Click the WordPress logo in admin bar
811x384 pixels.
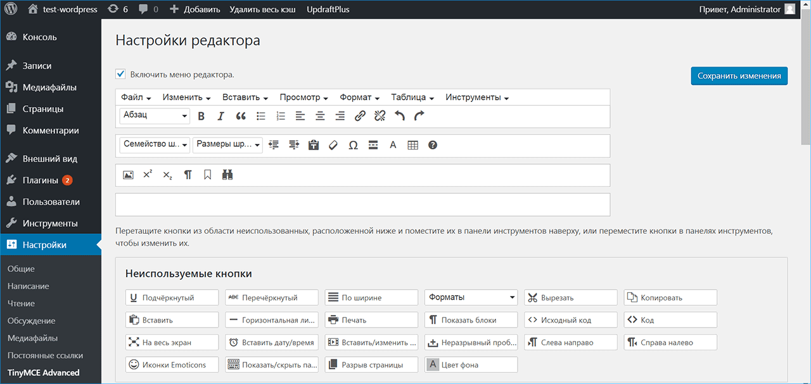(11, 10)
